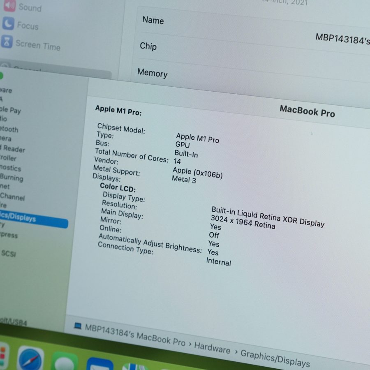Click the computer name MBP143184's value
This screenshot has height=370, width=370.
(x=342, y=39)
